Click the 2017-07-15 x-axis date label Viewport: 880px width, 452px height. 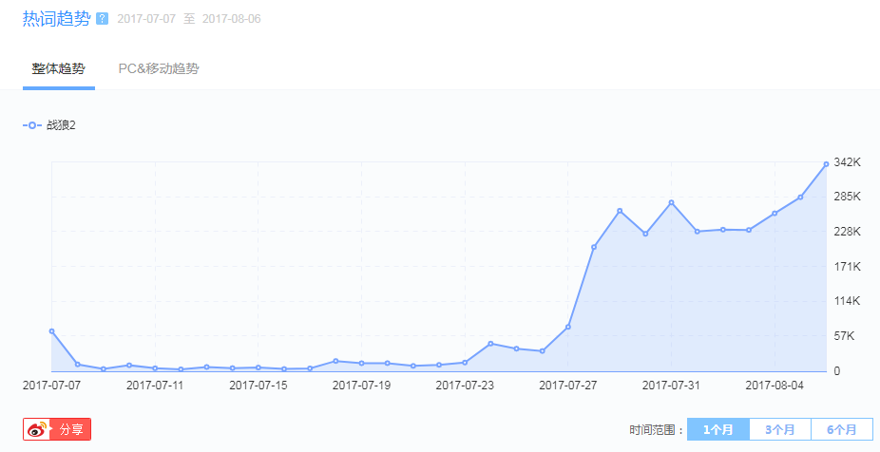point(258,386)
